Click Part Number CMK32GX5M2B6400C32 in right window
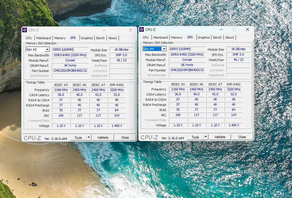 (x=187, y=70)
